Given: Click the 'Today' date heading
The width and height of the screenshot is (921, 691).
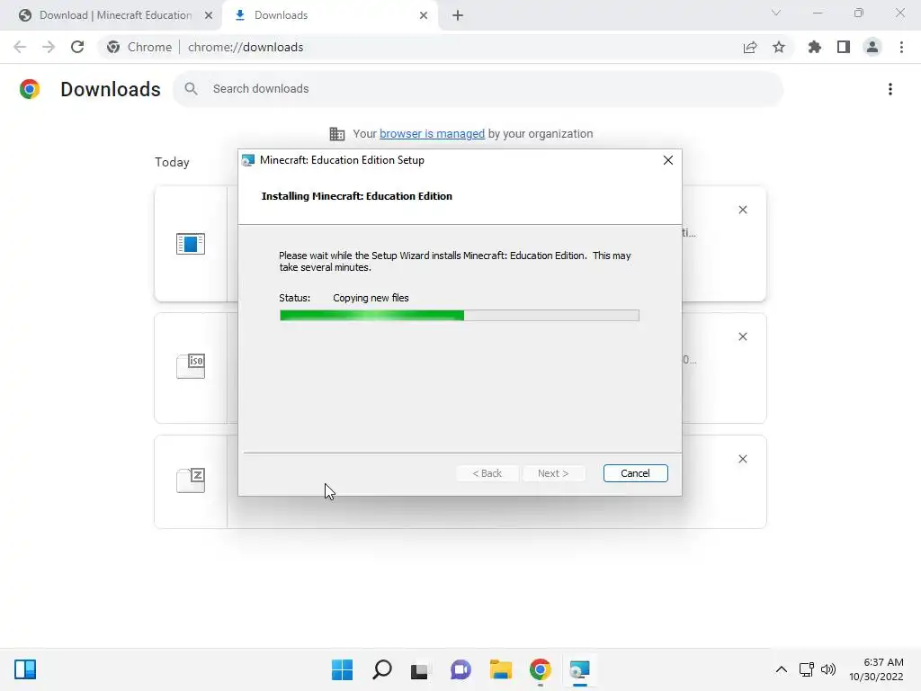Looking at the screenshot, I should click(x=172, y=162).
